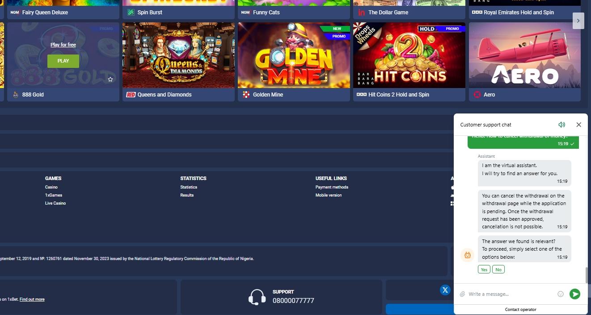Click the Funny Cats provider icon
The width and height of the screenshot is (591, 315).
(x=245, y=13)
